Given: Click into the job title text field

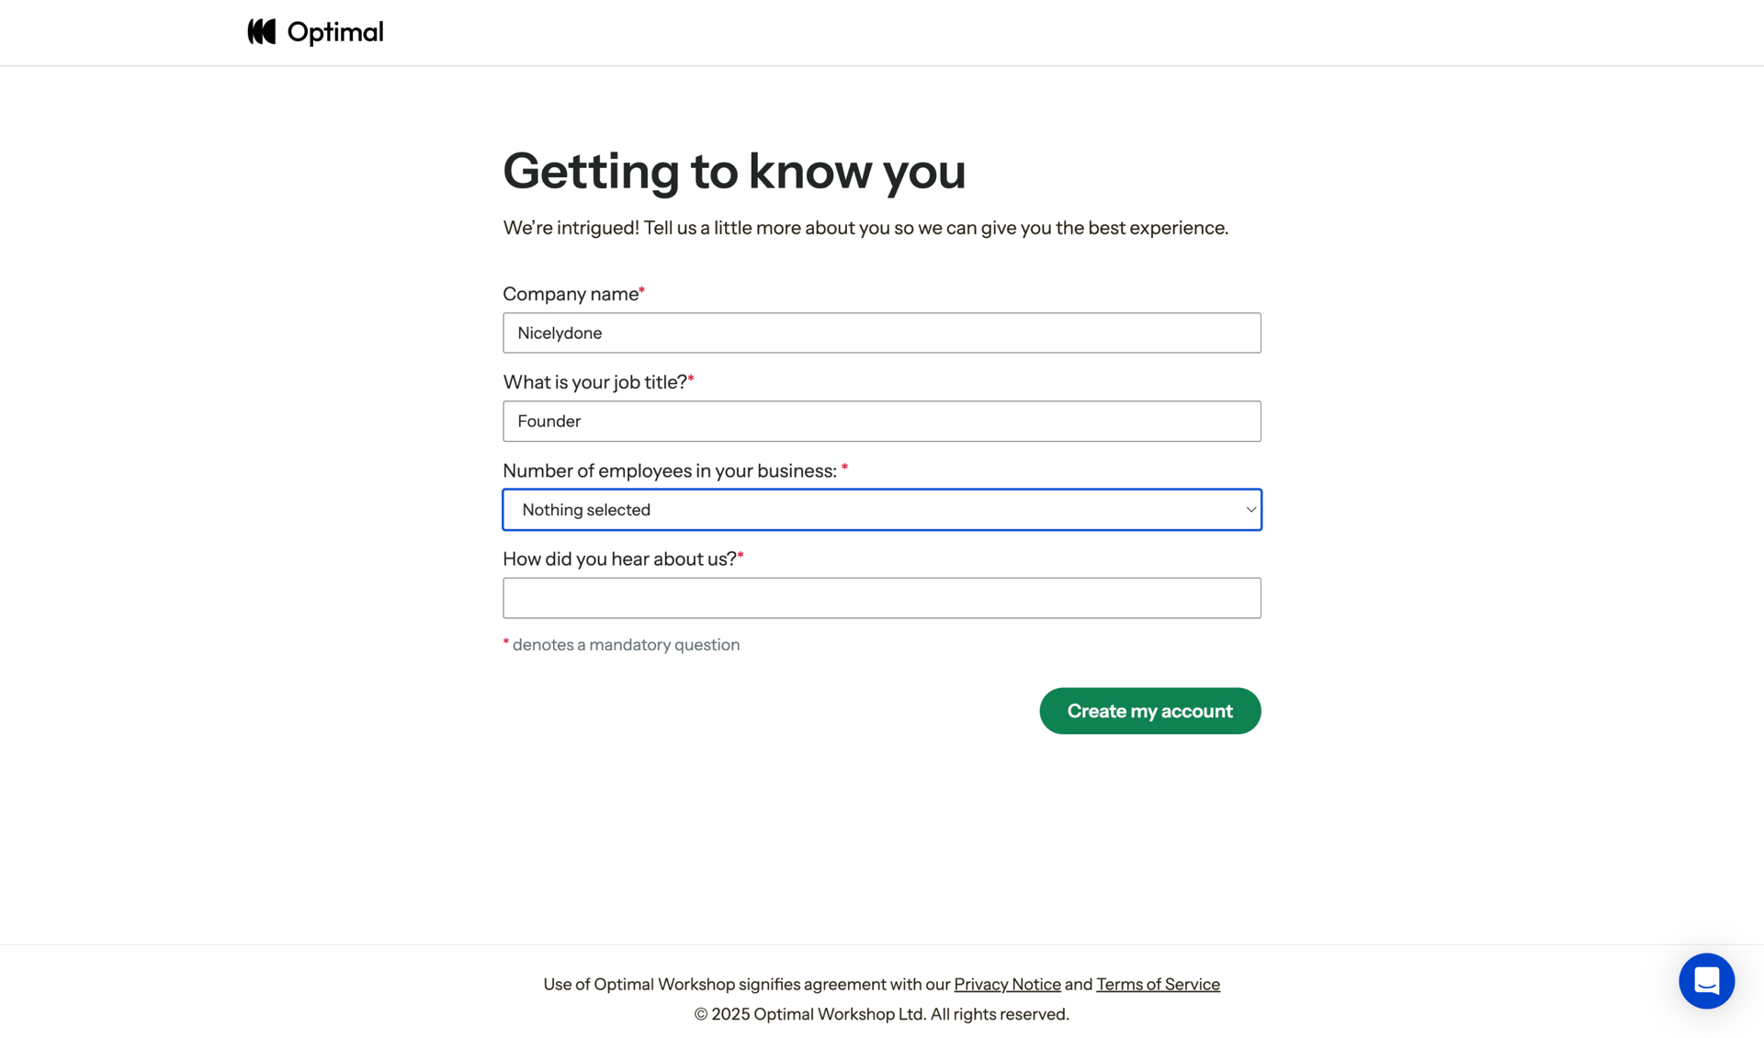Looking at the screenshot, I should [x=881, y=422].
